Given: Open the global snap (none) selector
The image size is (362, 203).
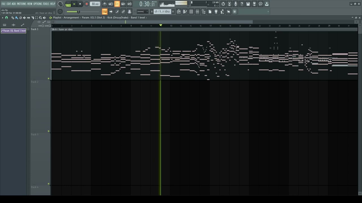Looking at the screenshot, I should tap(142, 12).
